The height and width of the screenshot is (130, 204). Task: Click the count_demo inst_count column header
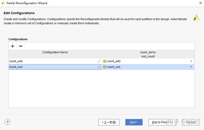point(148,54)
